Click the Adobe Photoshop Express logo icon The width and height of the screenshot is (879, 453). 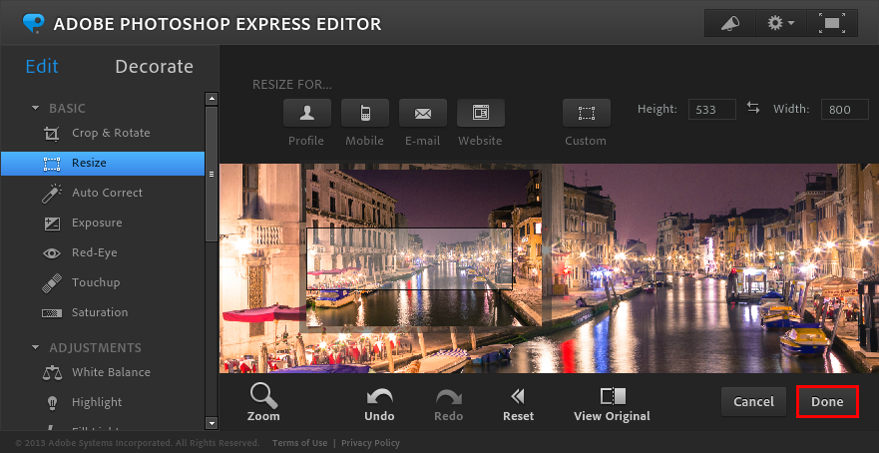coord(33,23)
